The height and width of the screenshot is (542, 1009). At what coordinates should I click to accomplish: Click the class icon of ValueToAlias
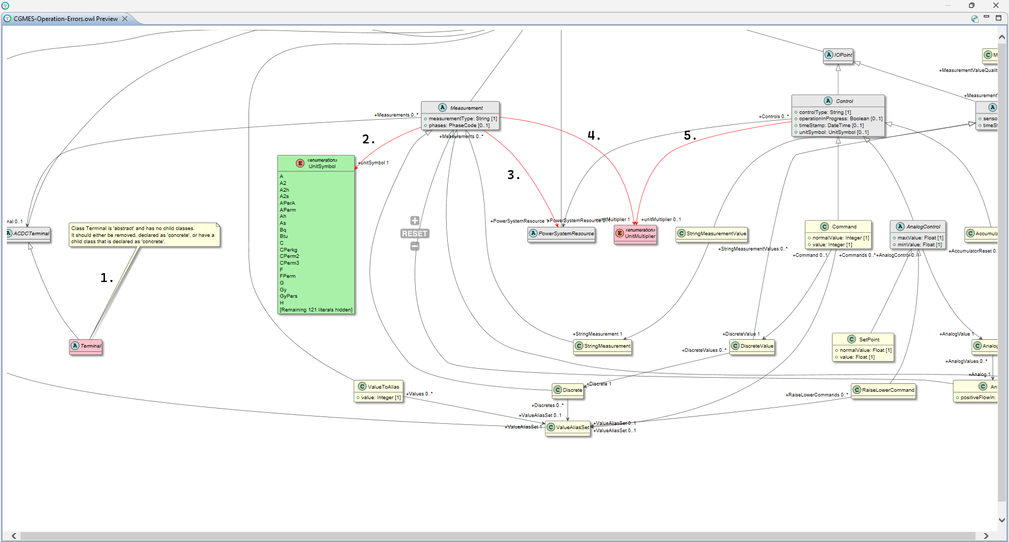(x=362, y=387)
